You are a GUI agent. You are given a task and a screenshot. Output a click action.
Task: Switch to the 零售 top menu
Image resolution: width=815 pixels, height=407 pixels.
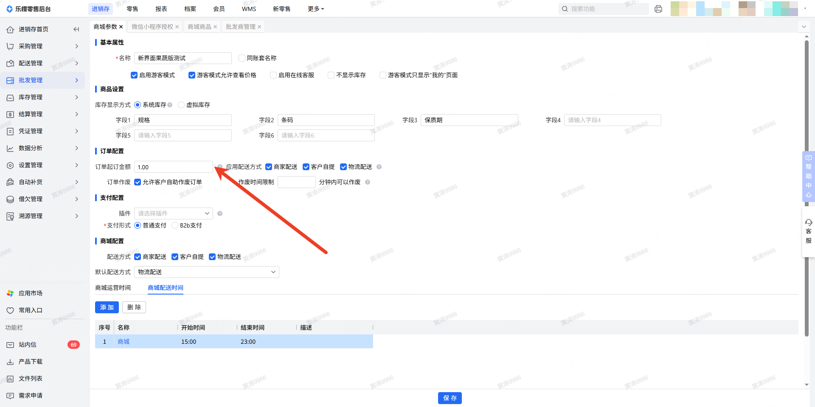132,9
